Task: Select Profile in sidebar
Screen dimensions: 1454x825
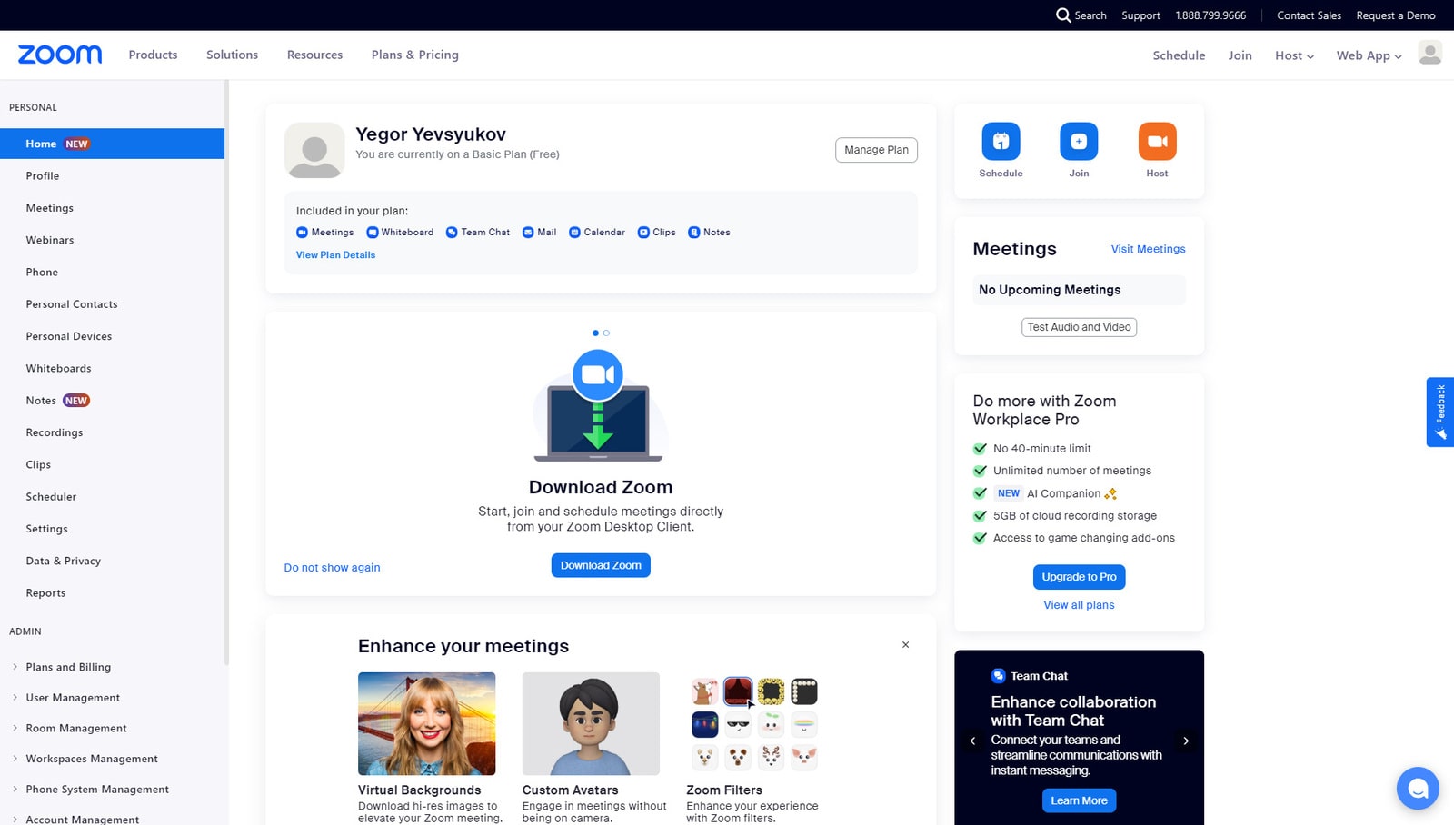Action: coord(113,176)
